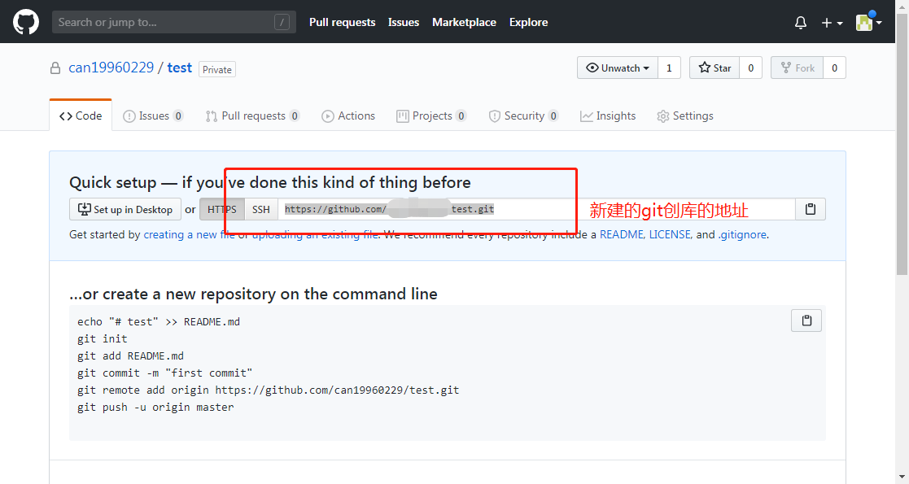Viewport: 909px width, 484px height.
Task: Switch to the Code tab
Action: pos(81,116)
